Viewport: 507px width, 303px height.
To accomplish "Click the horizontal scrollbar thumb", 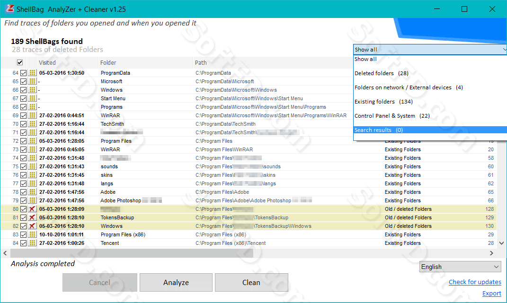I will 132,253.
